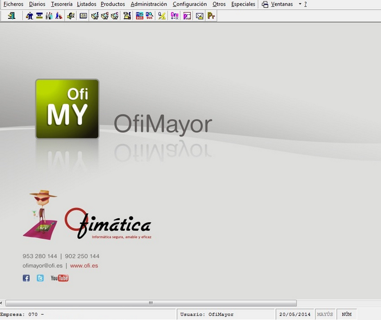
Task: Click the 953 280 144 phone number
Action: point(40,256)
